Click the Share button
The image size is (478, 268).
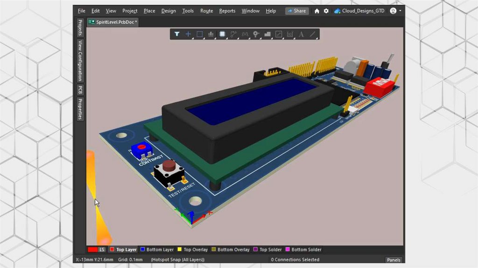pyautogui.click(x=297, y=11)
